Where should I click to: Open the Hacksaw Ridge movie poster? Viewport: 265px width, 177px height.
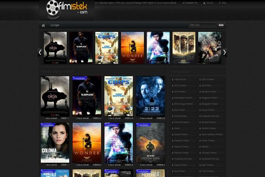tap(151, 143)
